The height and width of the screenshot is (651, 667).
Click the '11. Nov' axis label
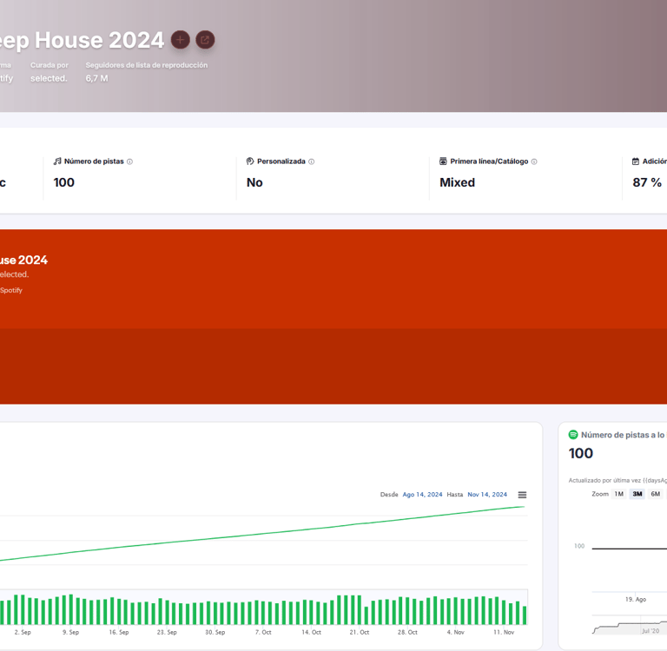pyautogui.click(x=504, y=632)
